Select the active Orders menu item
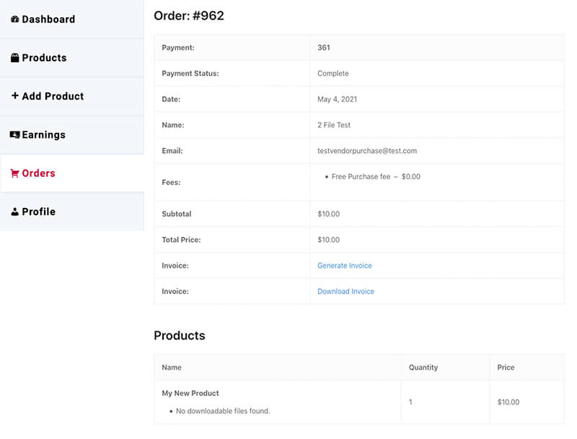 [x=38, y=173]
